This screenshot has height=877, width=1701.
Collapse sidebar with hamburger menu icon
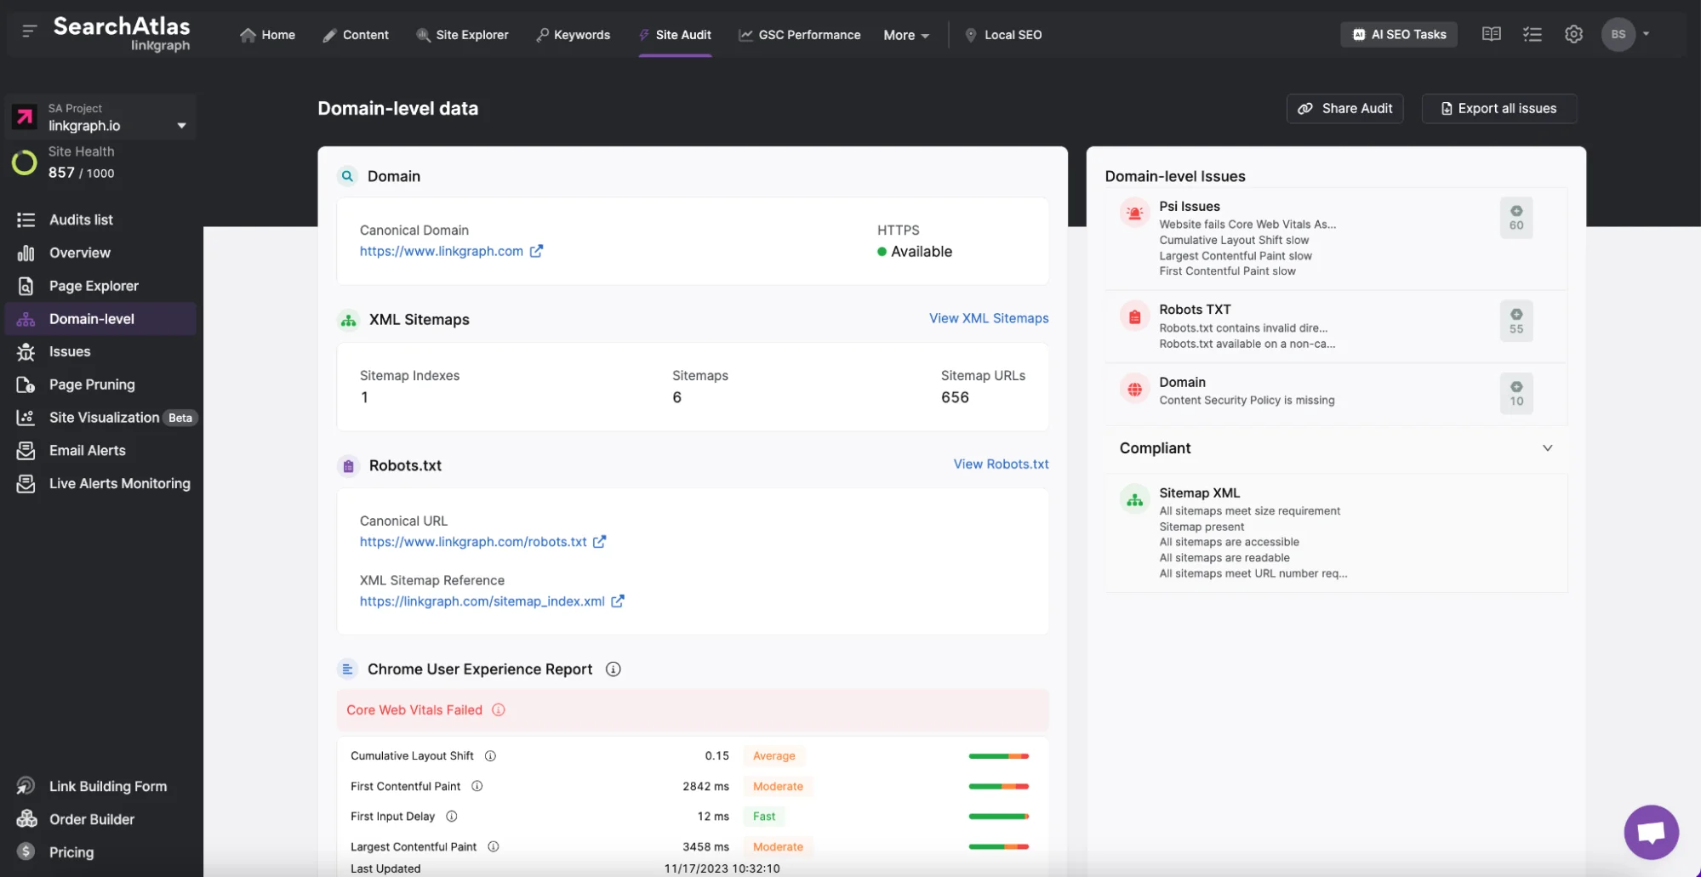(x=29, y=31)
